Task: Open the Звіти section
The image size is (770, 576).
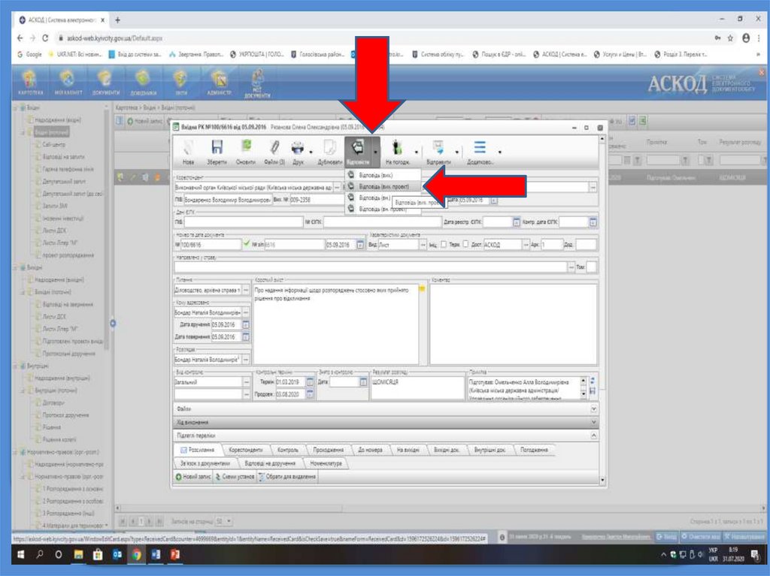Action: coord(180,82)
